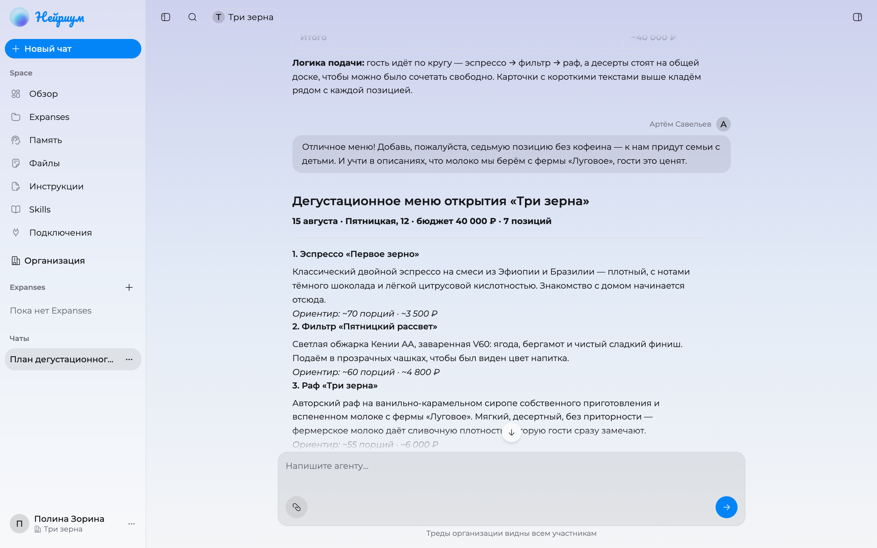Click the Подключения plug icon
This screenshot has width=877, height=548.
16,233
